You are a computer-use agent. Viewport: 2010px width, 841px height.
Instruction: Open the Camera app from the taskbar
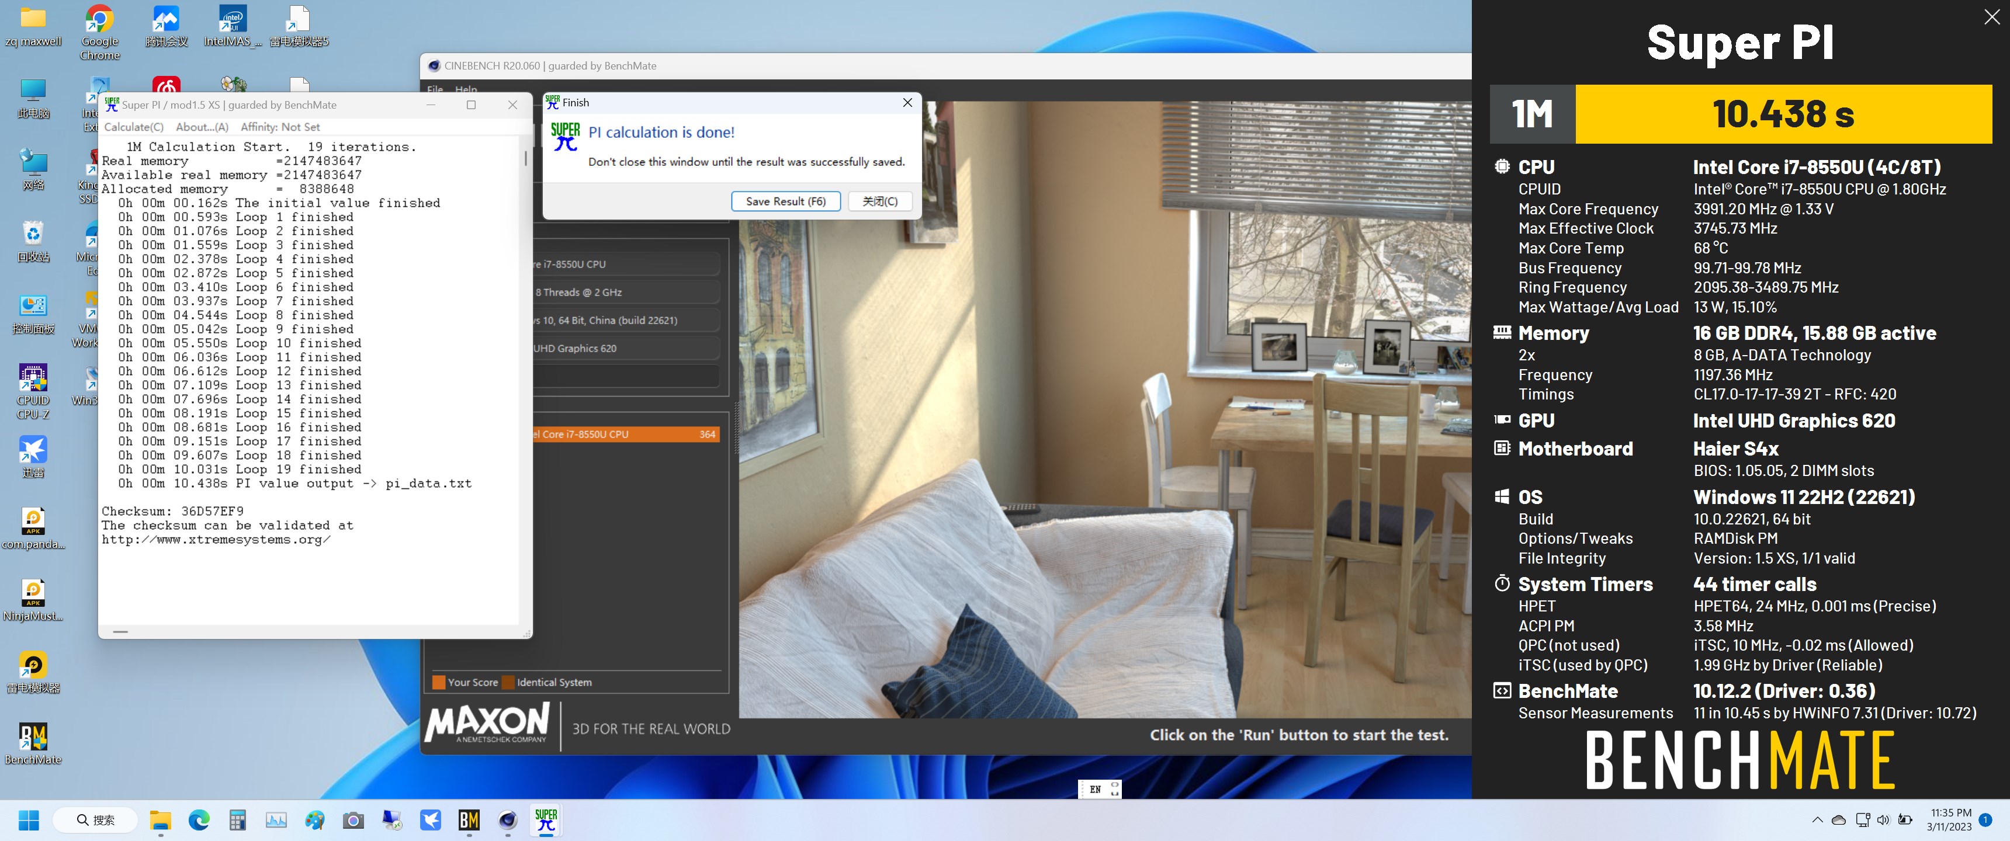point(354,820)
